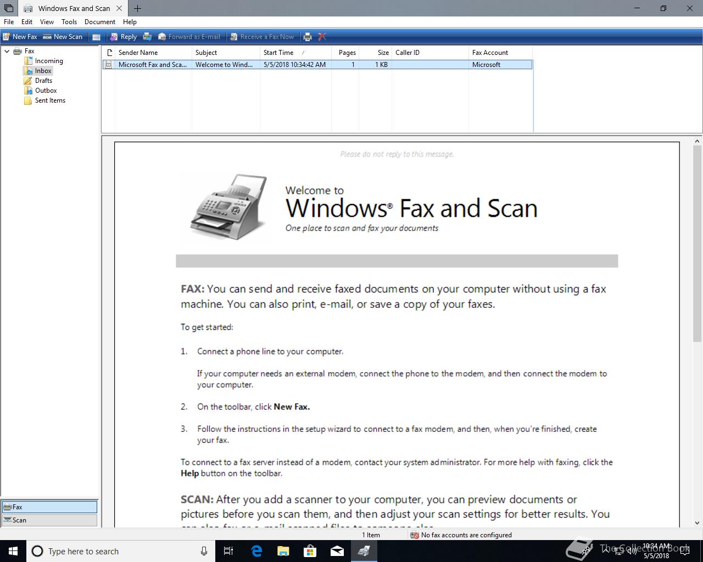Click the New Fax toolbar button
Viewport: 703px width, 562px height.
[20, 37]
